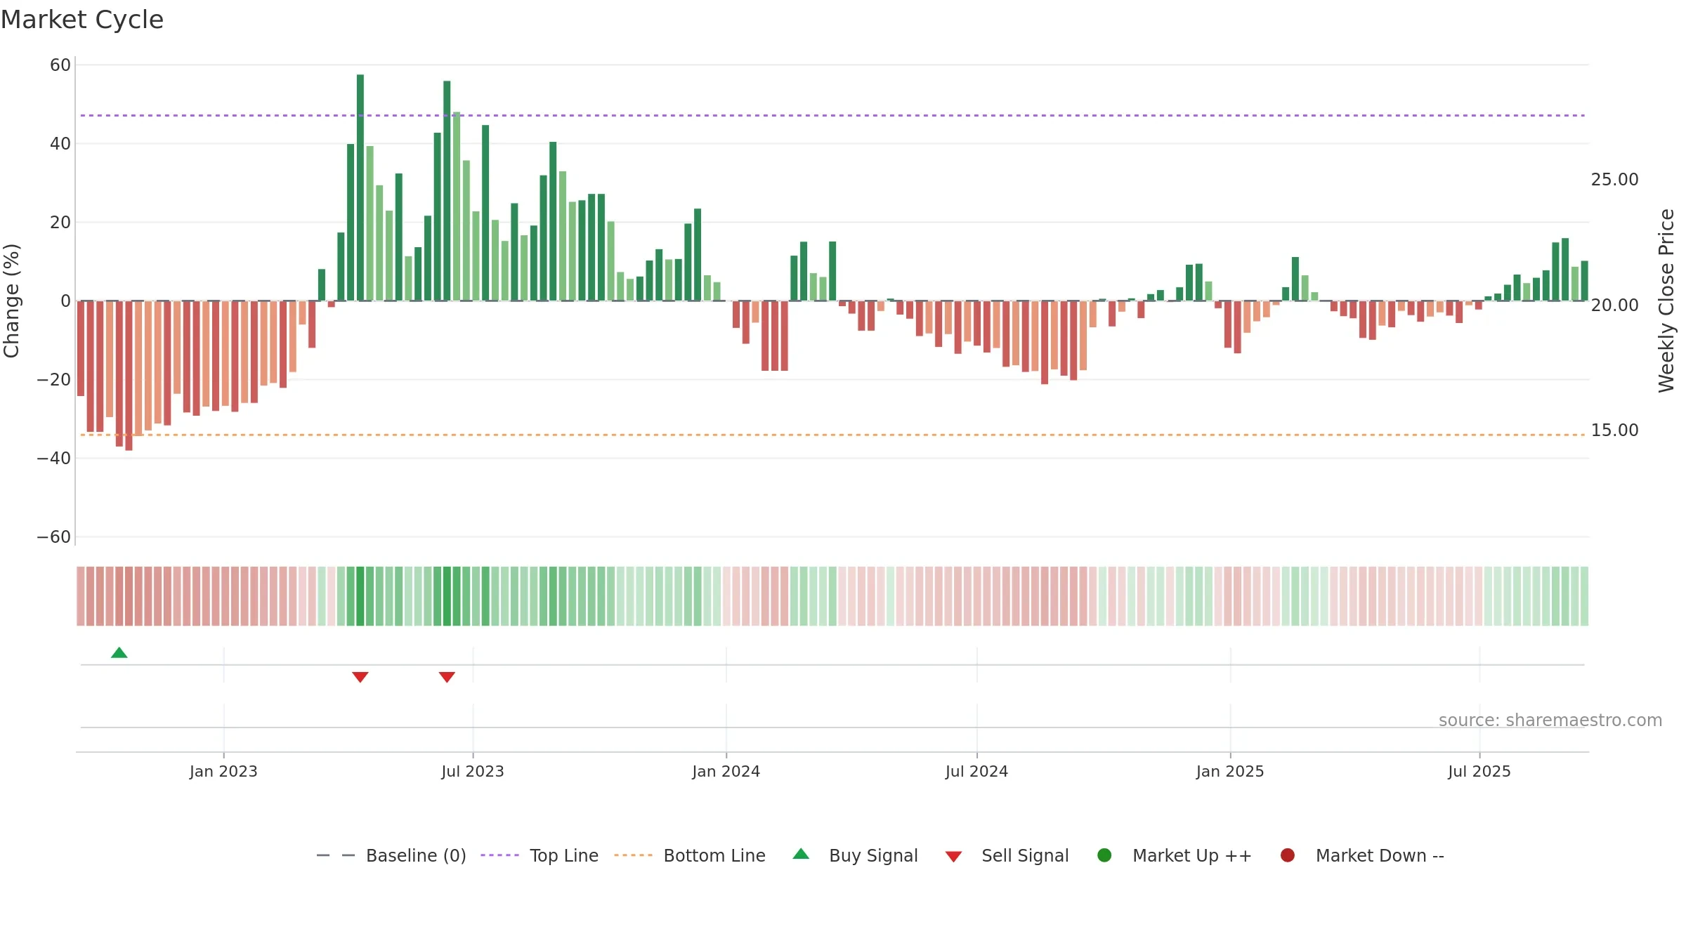Viewport: 1686px width, 948px height.
Task: Toggle the Top Line legend entry
Action: pos(540,855)
